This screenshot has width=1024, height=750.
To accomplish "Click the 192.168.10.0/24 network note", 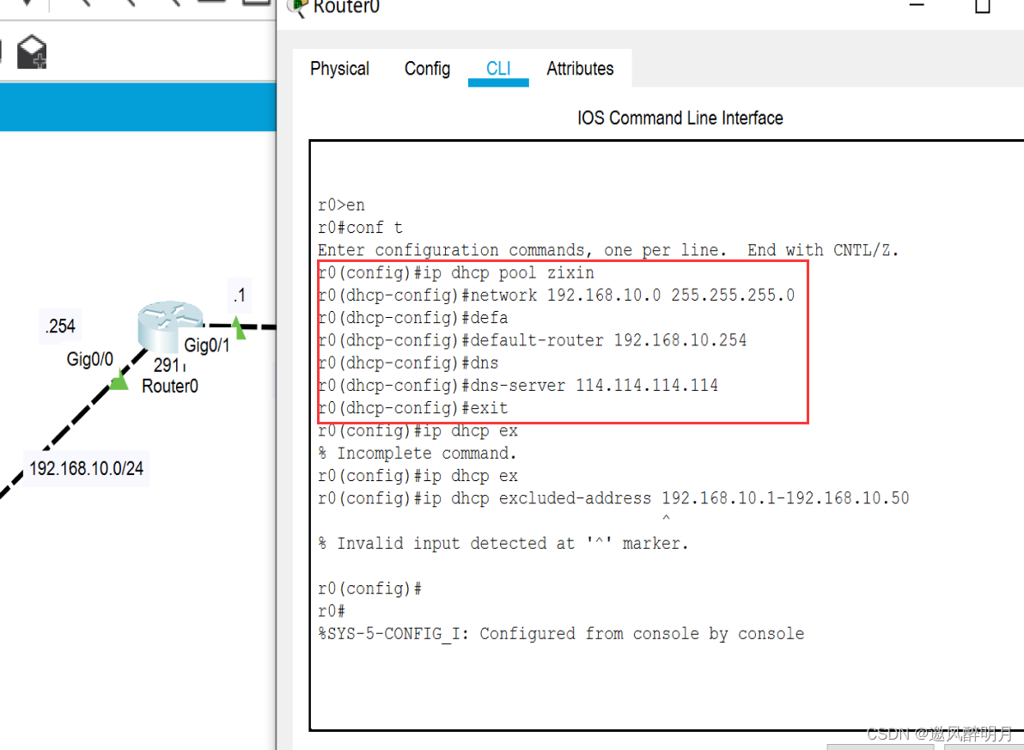I will [x=86, y=468].
